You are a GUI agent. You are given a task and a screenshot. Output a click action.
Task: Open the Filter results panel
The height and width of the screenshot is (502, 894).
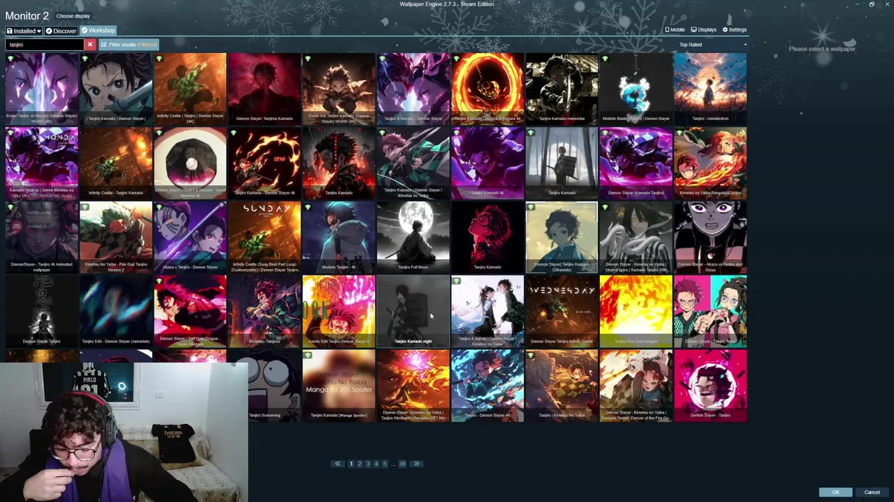click(129, 45)
